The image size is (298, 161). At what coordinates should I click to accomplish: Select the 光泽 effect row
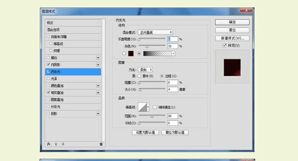(x=73, y=79)
